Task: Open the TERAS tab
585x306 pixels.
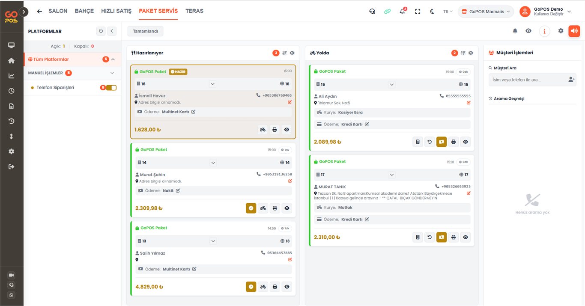Action: [x=194, y=11]
